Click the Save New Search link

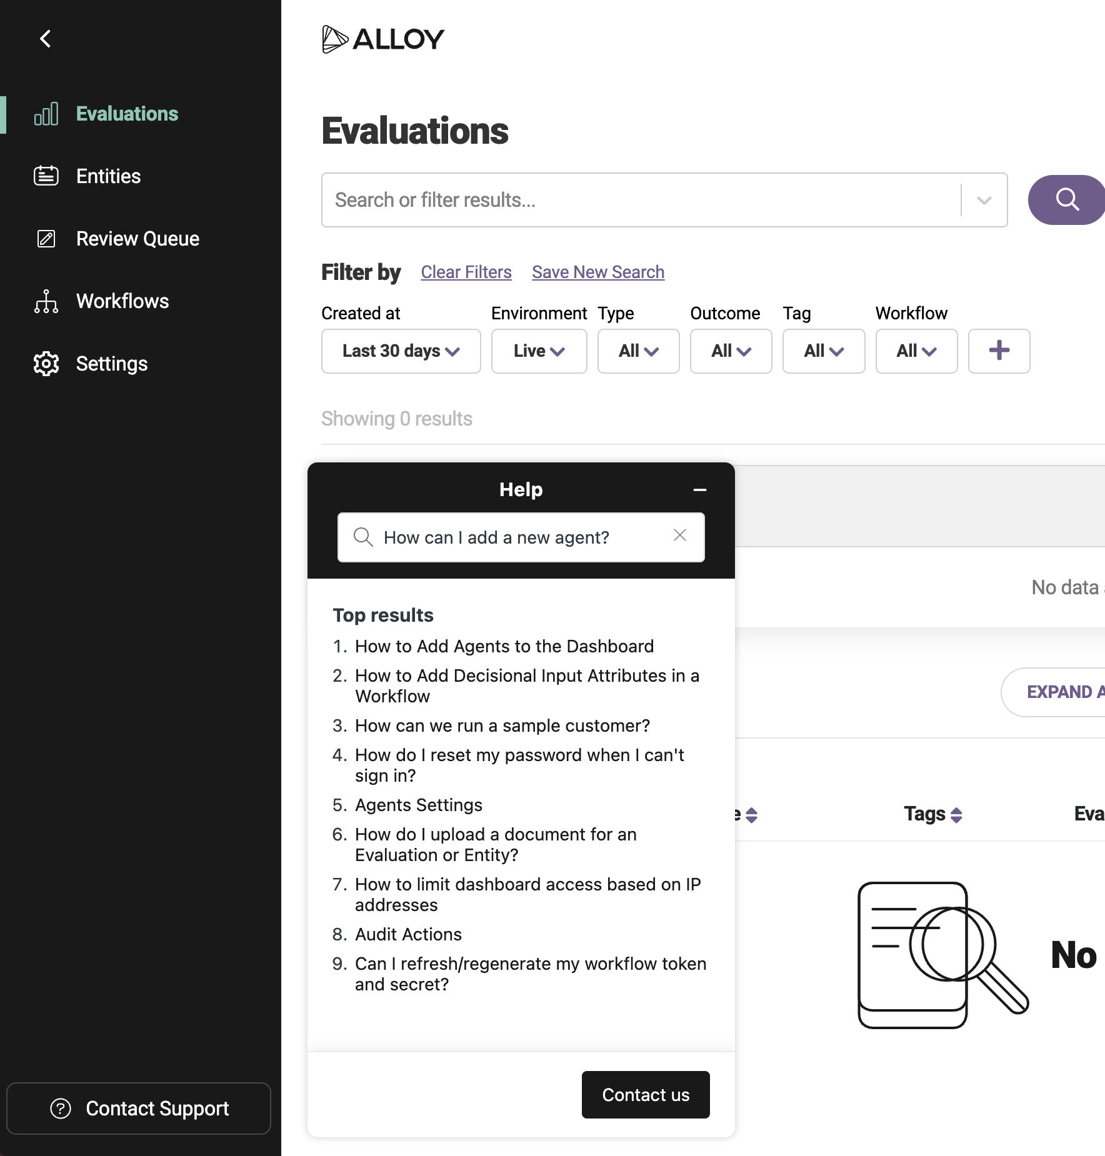598,272
